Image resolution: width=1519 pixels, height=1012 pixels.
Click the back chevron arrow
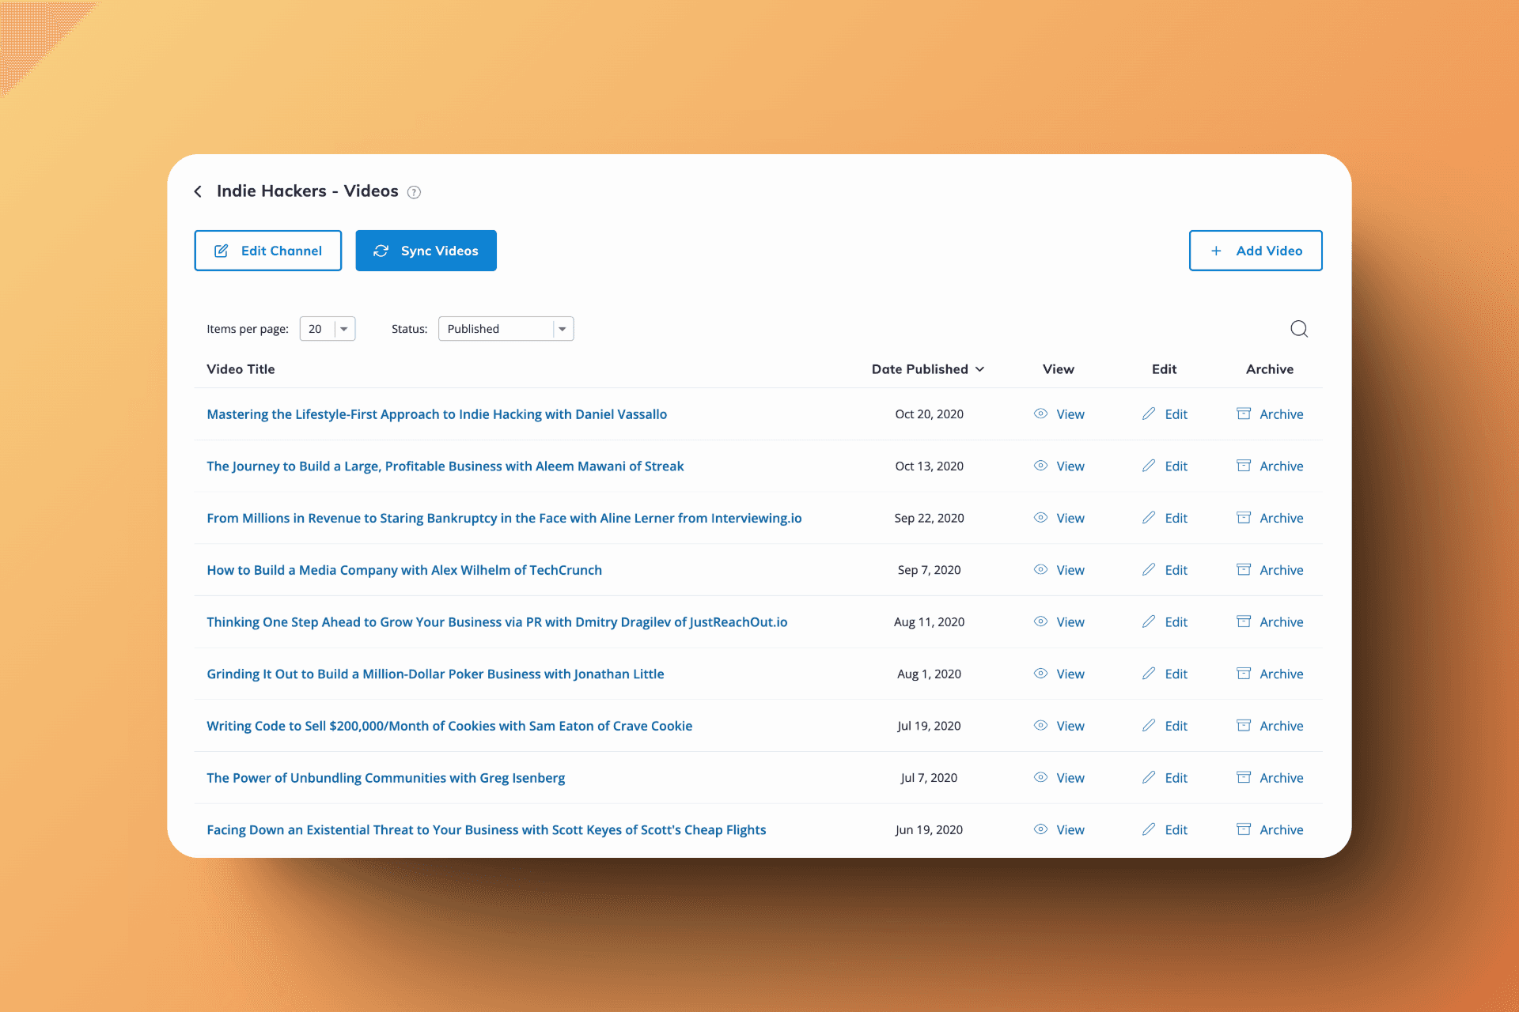[198, 191]
